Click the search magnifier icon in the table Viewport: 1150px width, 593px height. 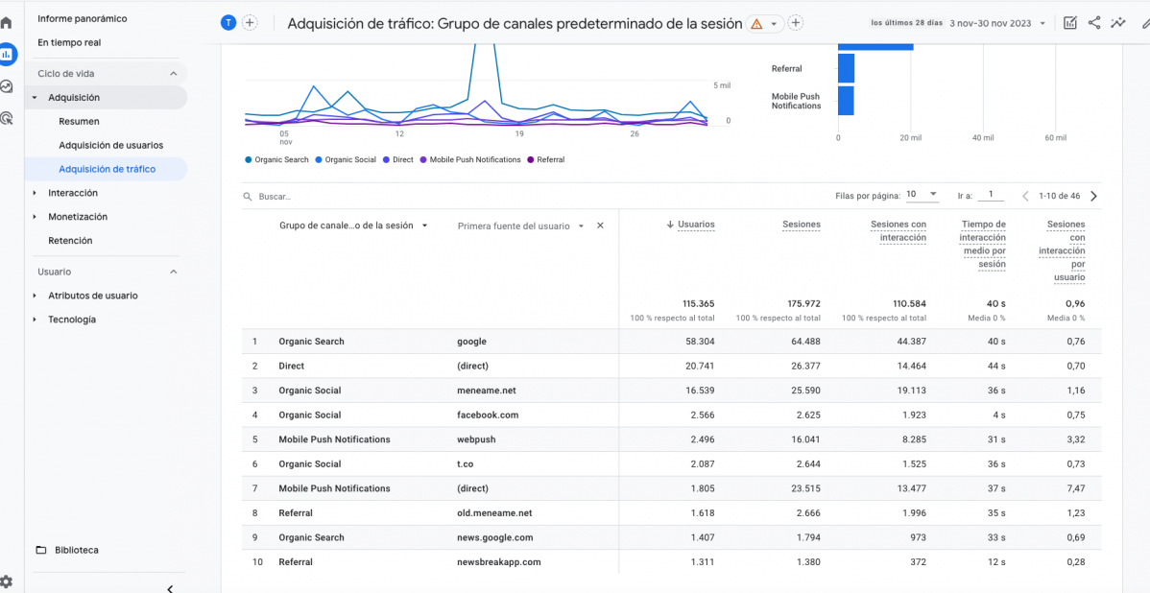point(249,197)
